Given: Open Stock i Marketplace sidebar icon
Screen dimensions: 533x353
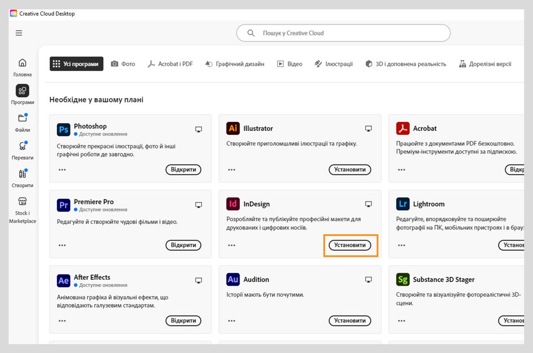Looking at the screenshot, I should point(22,201).
